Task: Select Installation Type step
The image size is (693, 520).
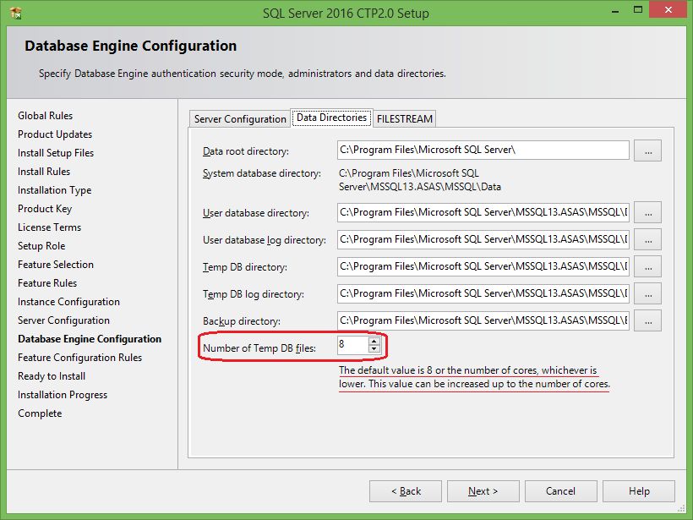Action: click(x=54, y=190)
